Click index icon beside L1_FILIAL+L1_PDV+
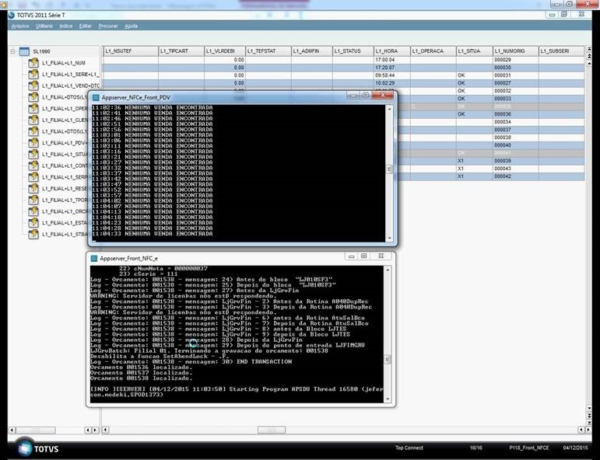Viewport: 600px width, 460px height. pyautogui.click(x=33, y=143)
